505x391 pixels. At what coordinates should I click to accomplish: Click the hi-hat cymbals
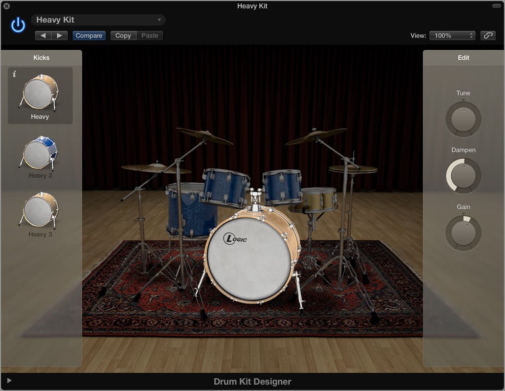(353, 169)
